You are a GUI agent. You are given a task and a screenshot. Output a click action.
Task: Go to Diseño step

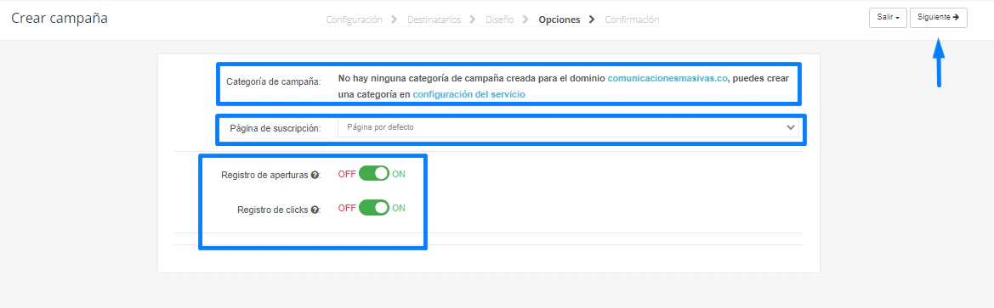(500, 20)
